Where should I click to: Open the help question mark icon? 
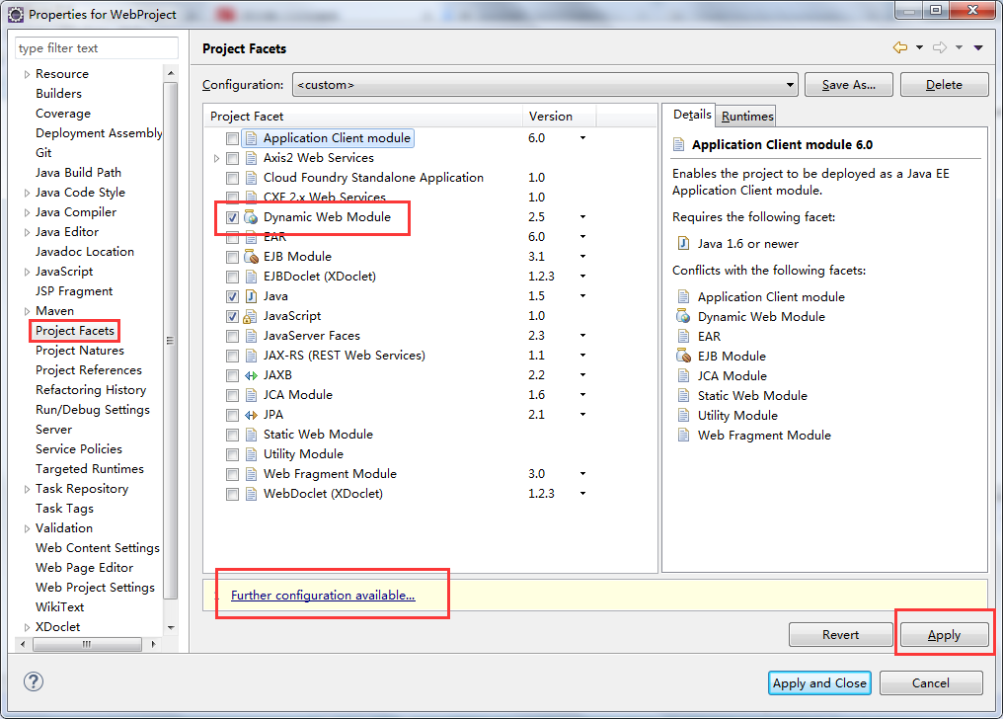click(x=34, y=681)
